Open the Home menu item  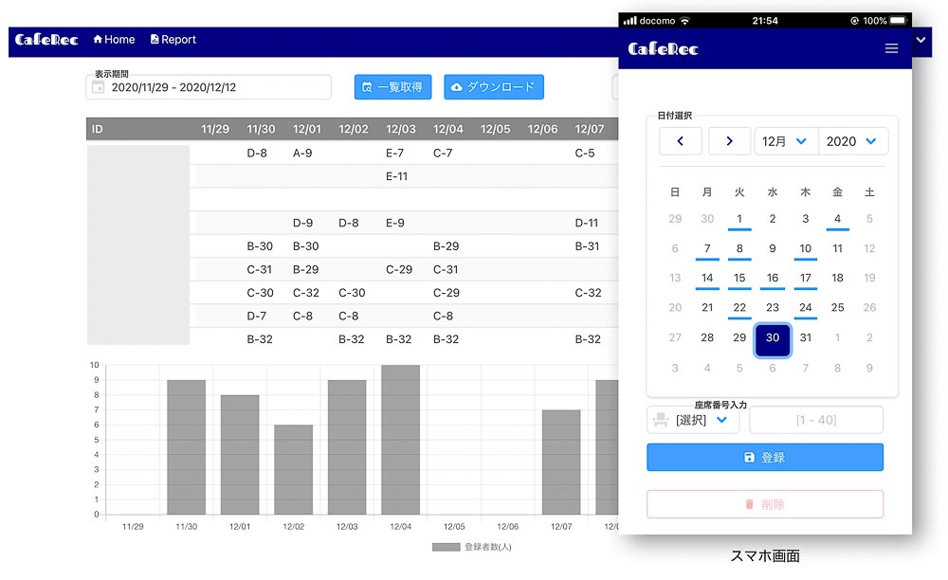tap(114, 40)
